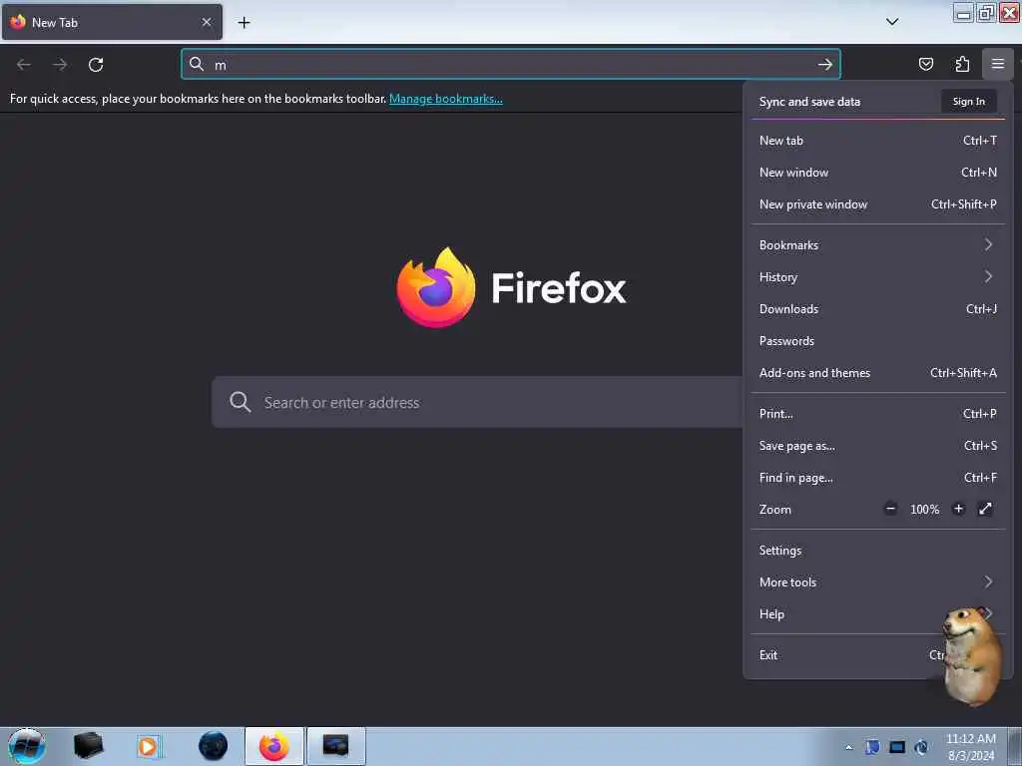Choose New window from the menu
Screen dimensions: 1022x766
tap(878, 172)
